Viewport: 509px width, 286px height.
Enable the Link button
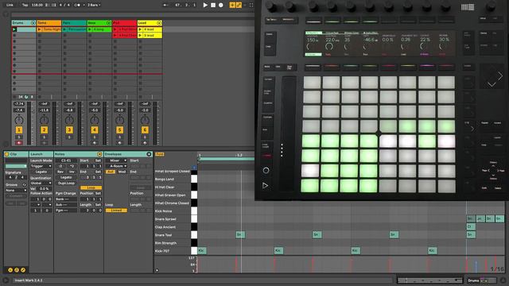click(x=10, y=5)
